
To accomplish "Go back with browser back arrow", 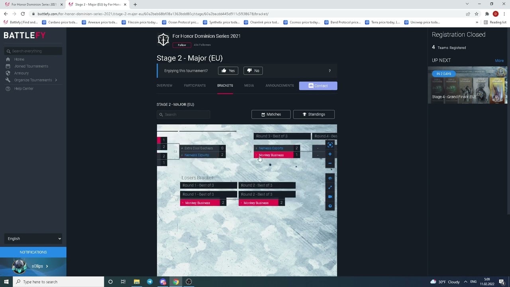I will [x=6, y=14].
